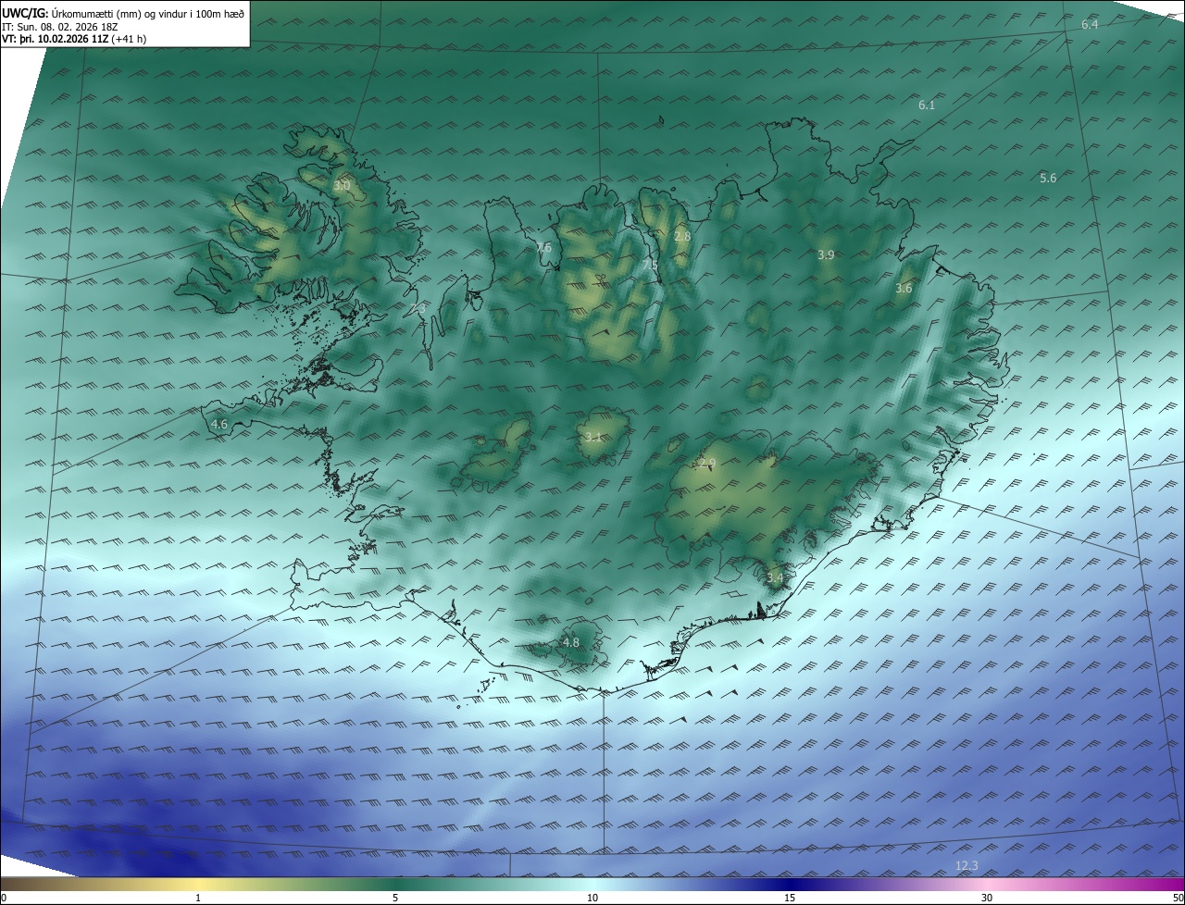Click the map value 4.6
Viewport: 1185px width, 905px height.
[219, 425]
